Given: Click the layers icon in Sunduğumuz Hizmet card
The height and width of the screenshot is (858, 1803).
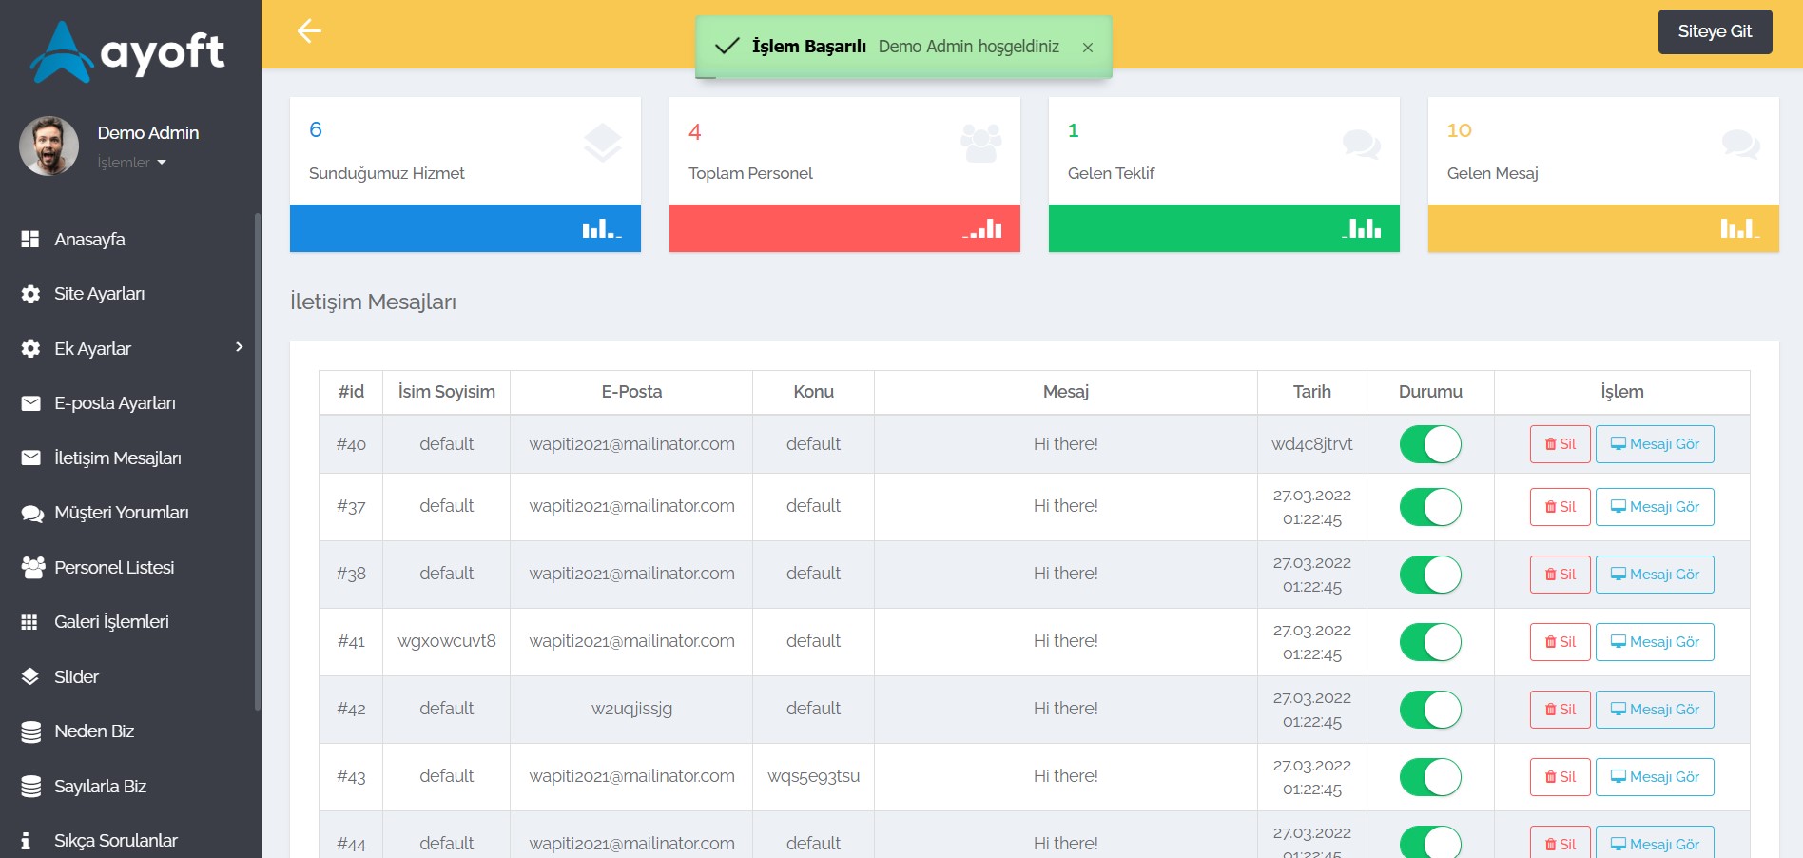Looking at the screenshot, I should tap(602, 144).
